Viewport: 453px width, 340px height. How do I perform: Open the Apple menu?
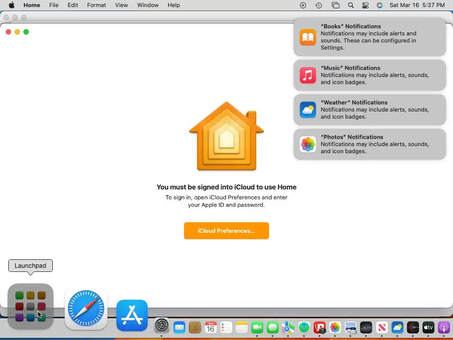tap(12, 5)
